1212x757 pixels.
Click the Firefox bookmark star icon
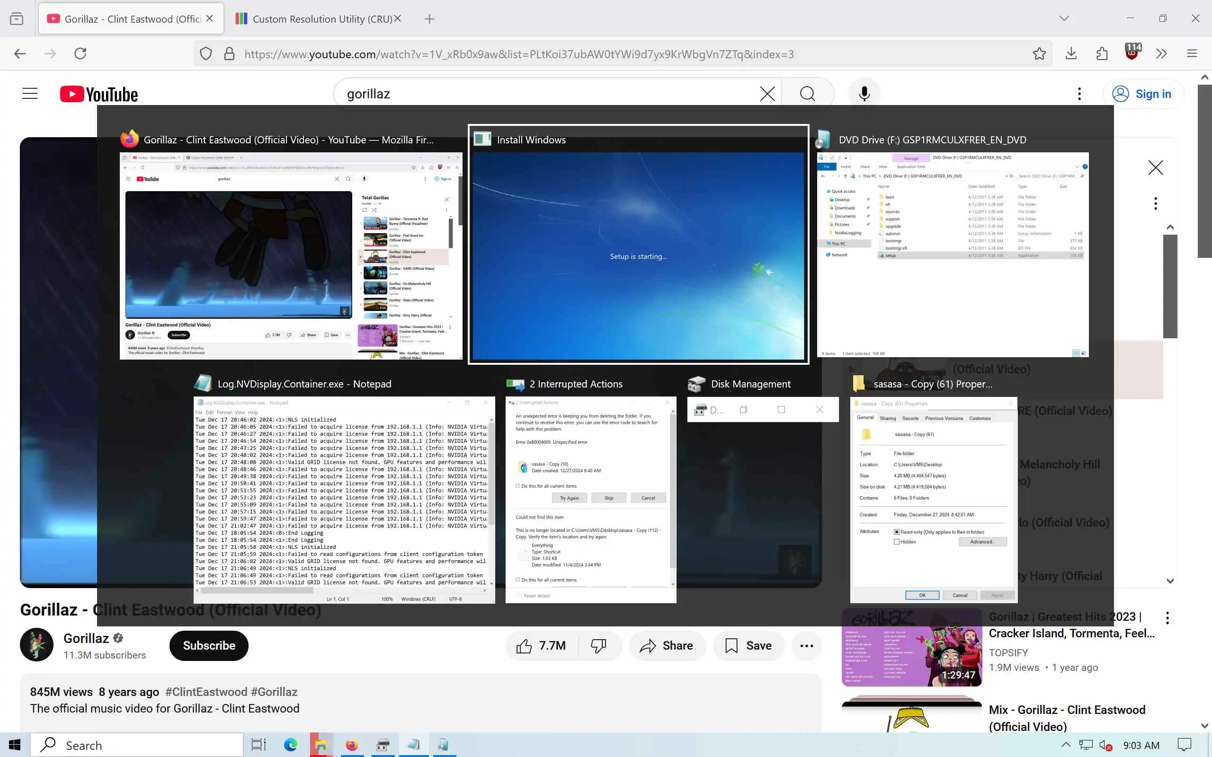[x=1039, y=53]
